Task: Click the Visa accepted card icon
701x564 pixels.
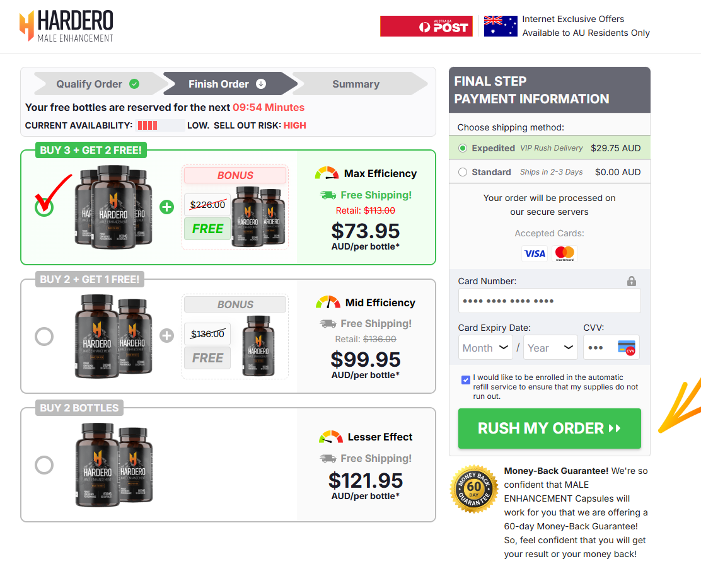Action: tap(535, 253)
